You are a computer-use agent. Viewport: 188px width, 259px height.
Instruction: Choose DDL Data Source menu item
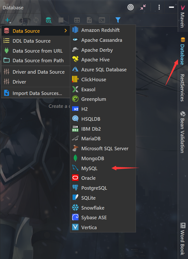(35, 41)
